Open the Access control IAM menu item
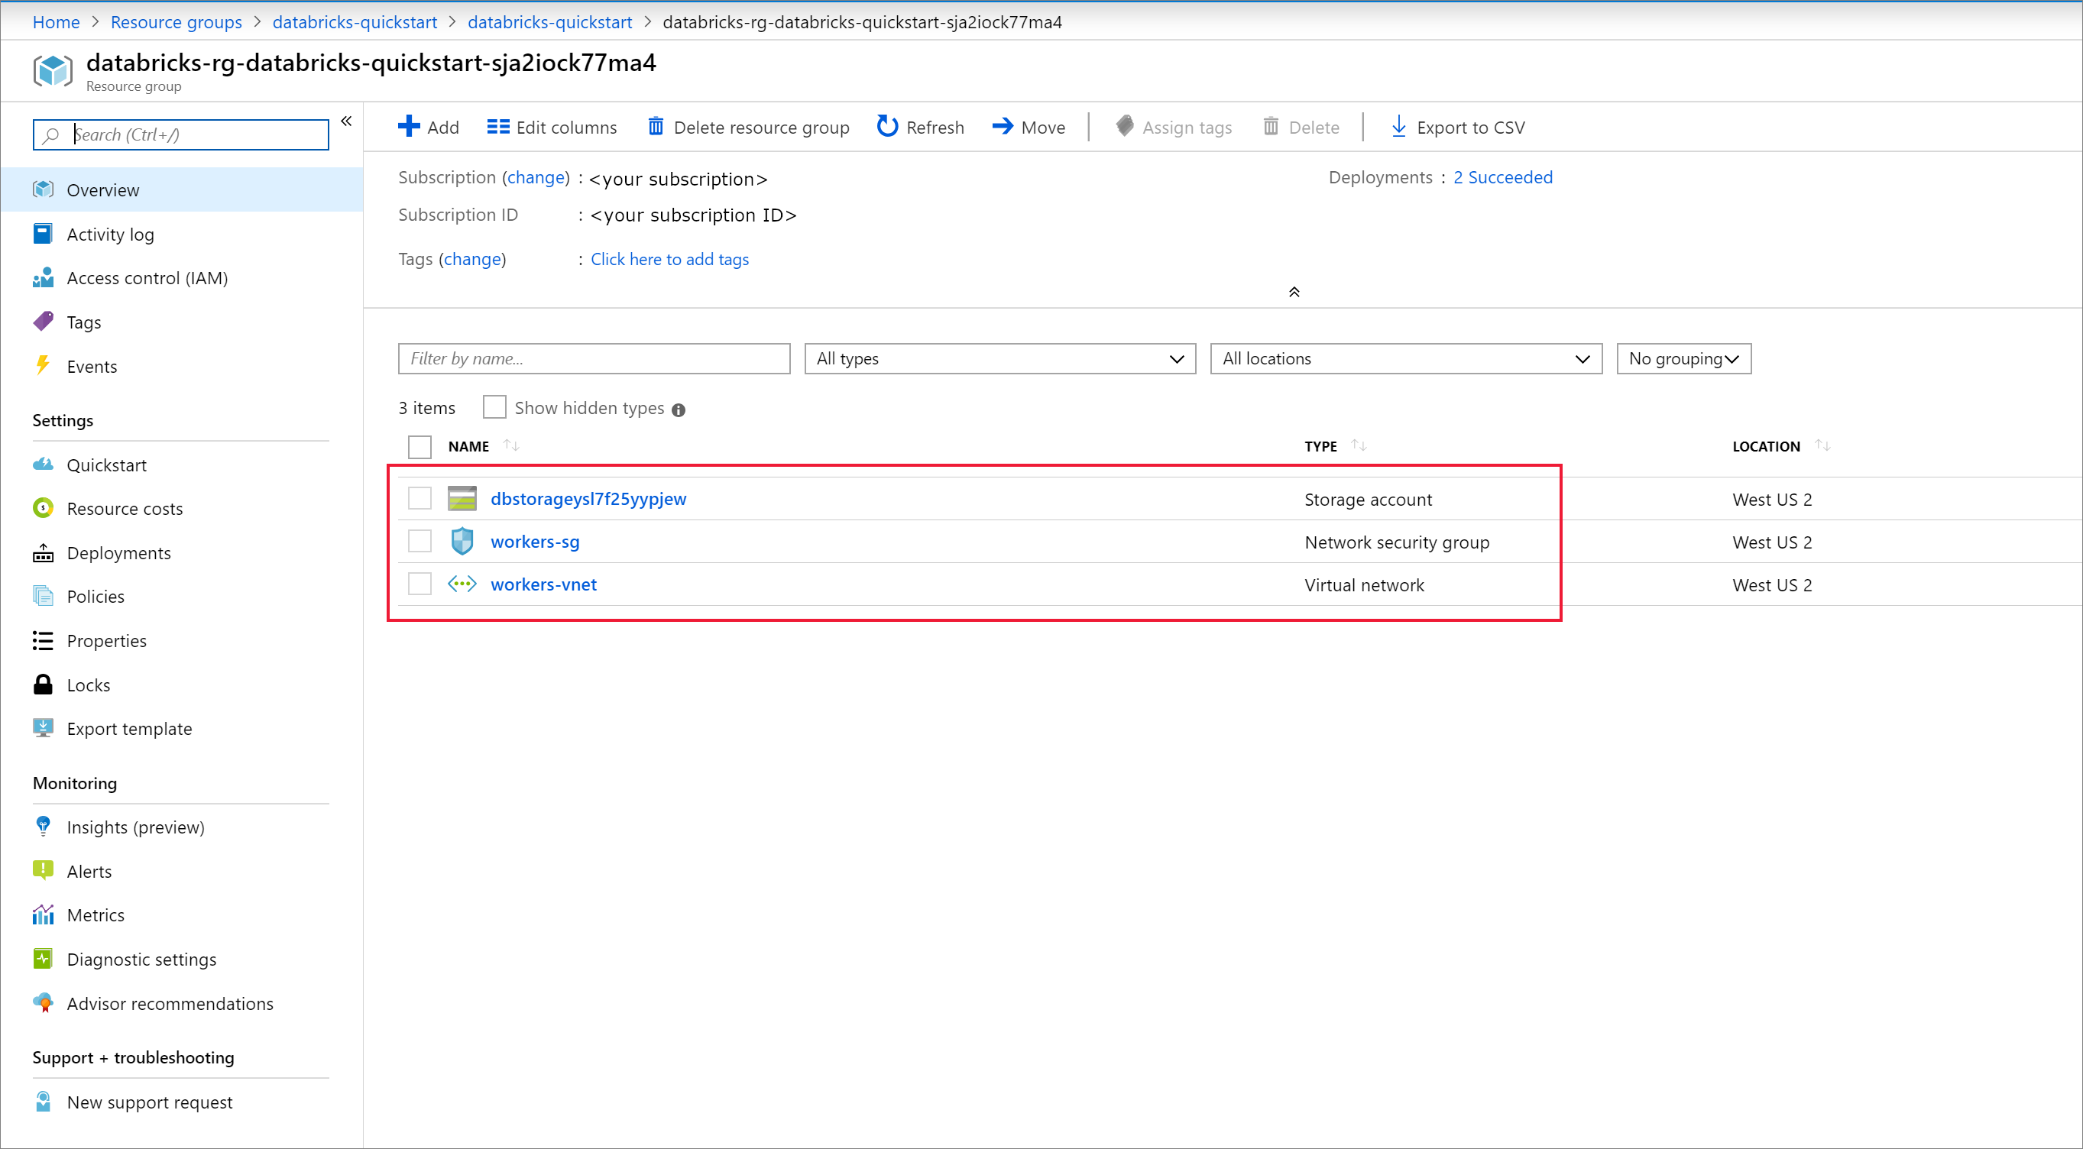Viewport: 2083px width, 1149px height. pos(147,277)
